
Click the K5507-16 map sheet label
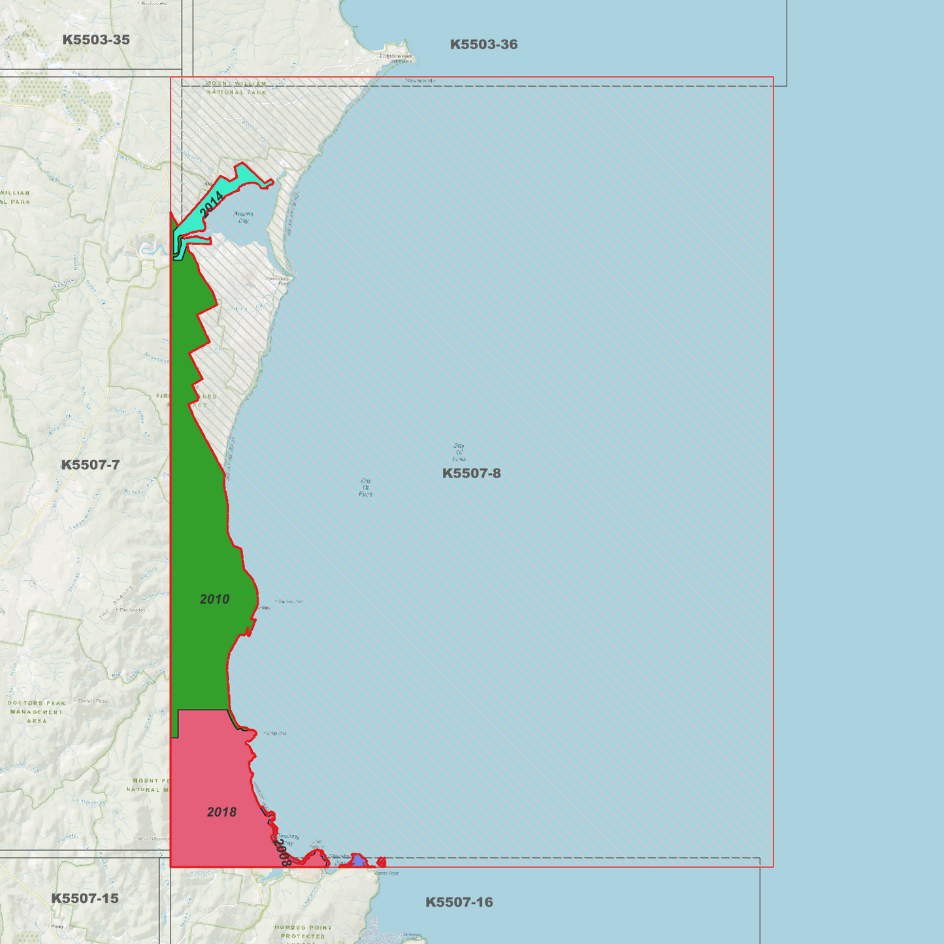click(x=459, y=902)
